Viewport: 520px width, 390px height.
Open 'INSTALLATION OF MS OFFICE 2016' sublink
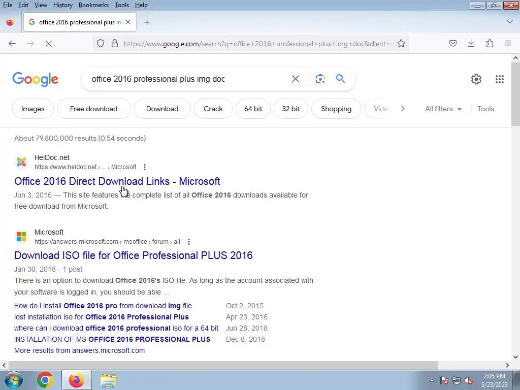pyautogui.click(x=112, y=340)
